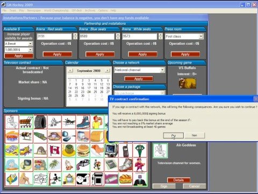The image size is (258, 194).
Task: Open the Newspaper menu
Action: click(34, 11)
